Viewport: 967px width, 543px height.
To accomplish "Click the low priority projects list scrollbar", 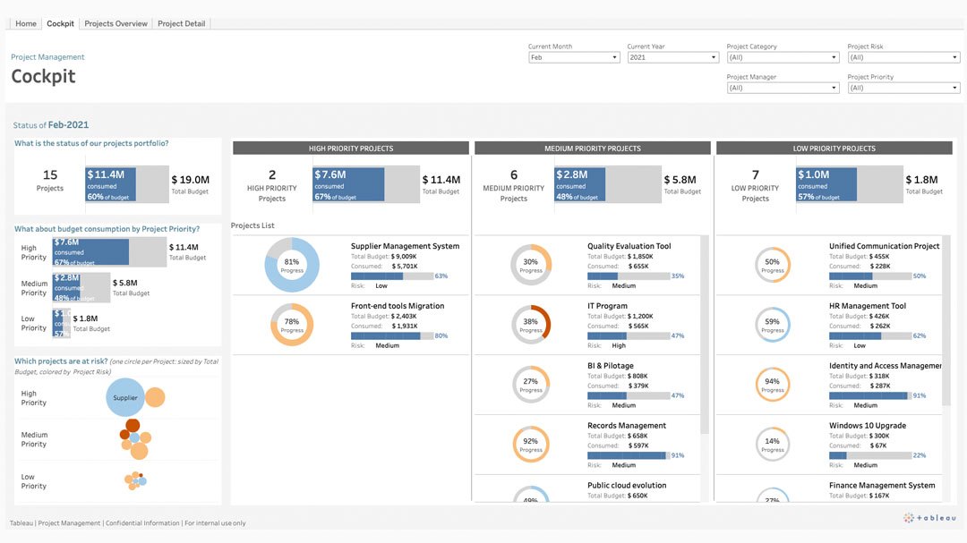I will click(x=946, y=320).
